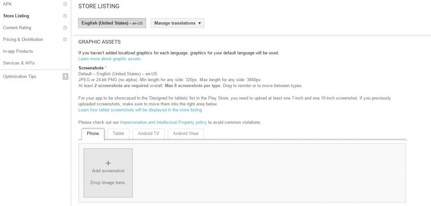Image resolution: width=431 pixels, height=206 pixels.
Task: Click the checkmark icon next to APK
Action: (65, 4)
